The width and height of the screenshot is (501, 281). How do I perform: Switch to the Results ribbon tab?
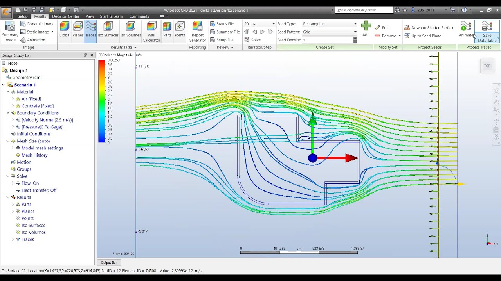pos(40,16)
